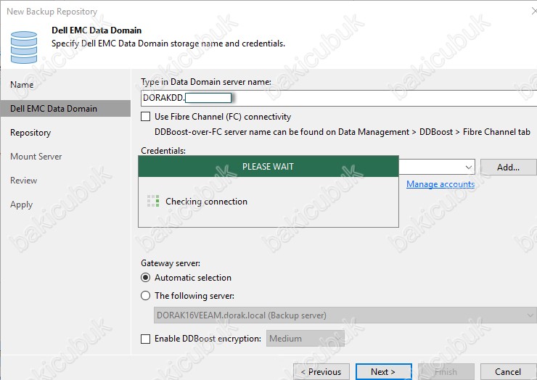Close the New Backup Repository window
The height and width of the screenshot is (380, 537).
click(x=534, y=12)
